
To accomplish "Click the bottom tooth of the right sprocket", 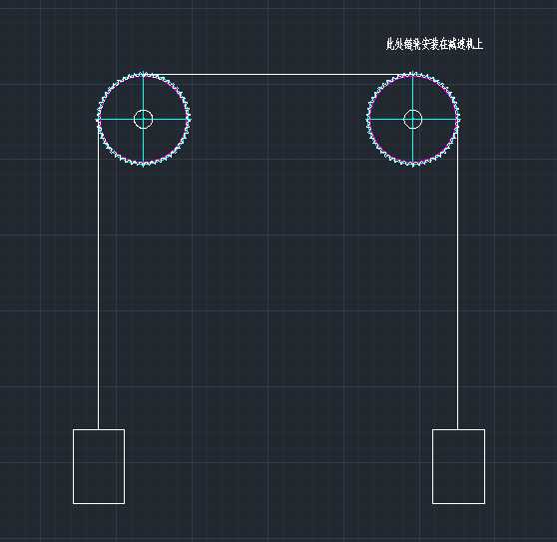I will (413, 165).
